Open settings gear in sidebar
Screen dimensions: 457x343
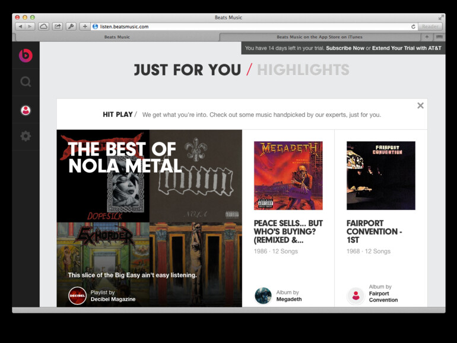click(26, 136)
